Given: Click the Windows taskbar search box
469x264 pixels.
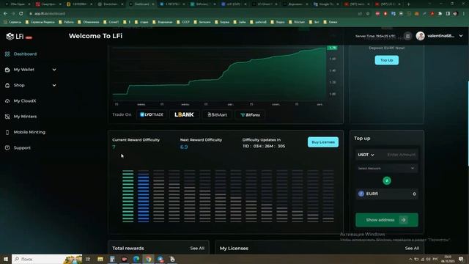Looking at the screenshot, I should point(47,259).
